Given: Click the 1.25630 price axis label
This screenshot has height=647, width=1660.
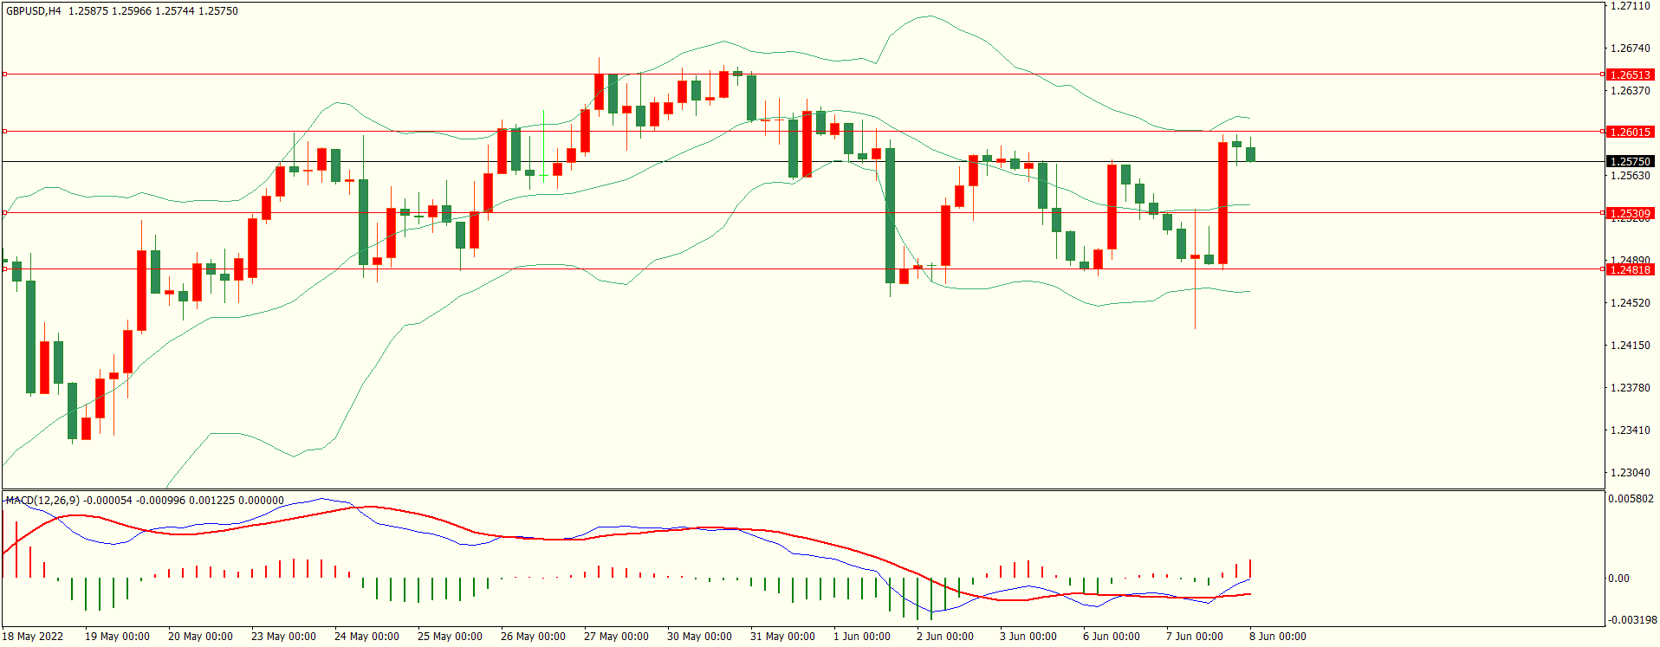Looking at the screenshot, I should (x=1630, y=176).
